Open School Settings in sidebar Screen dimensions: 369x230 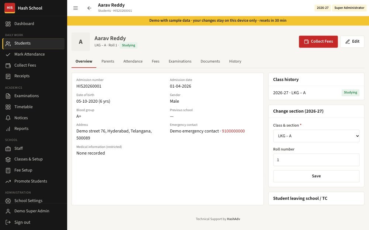pos(34,201)
